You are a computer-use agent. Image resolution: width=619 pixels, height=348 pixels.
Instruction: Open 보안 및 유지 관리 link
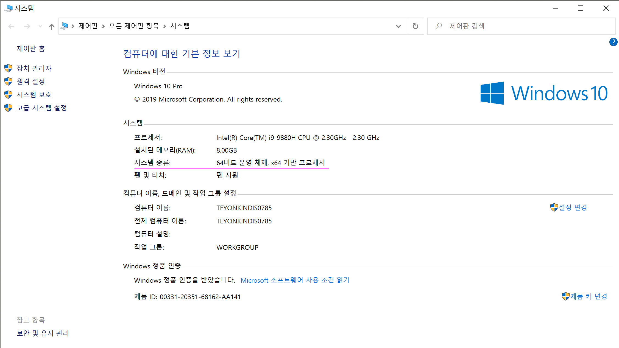coord(43,333)
